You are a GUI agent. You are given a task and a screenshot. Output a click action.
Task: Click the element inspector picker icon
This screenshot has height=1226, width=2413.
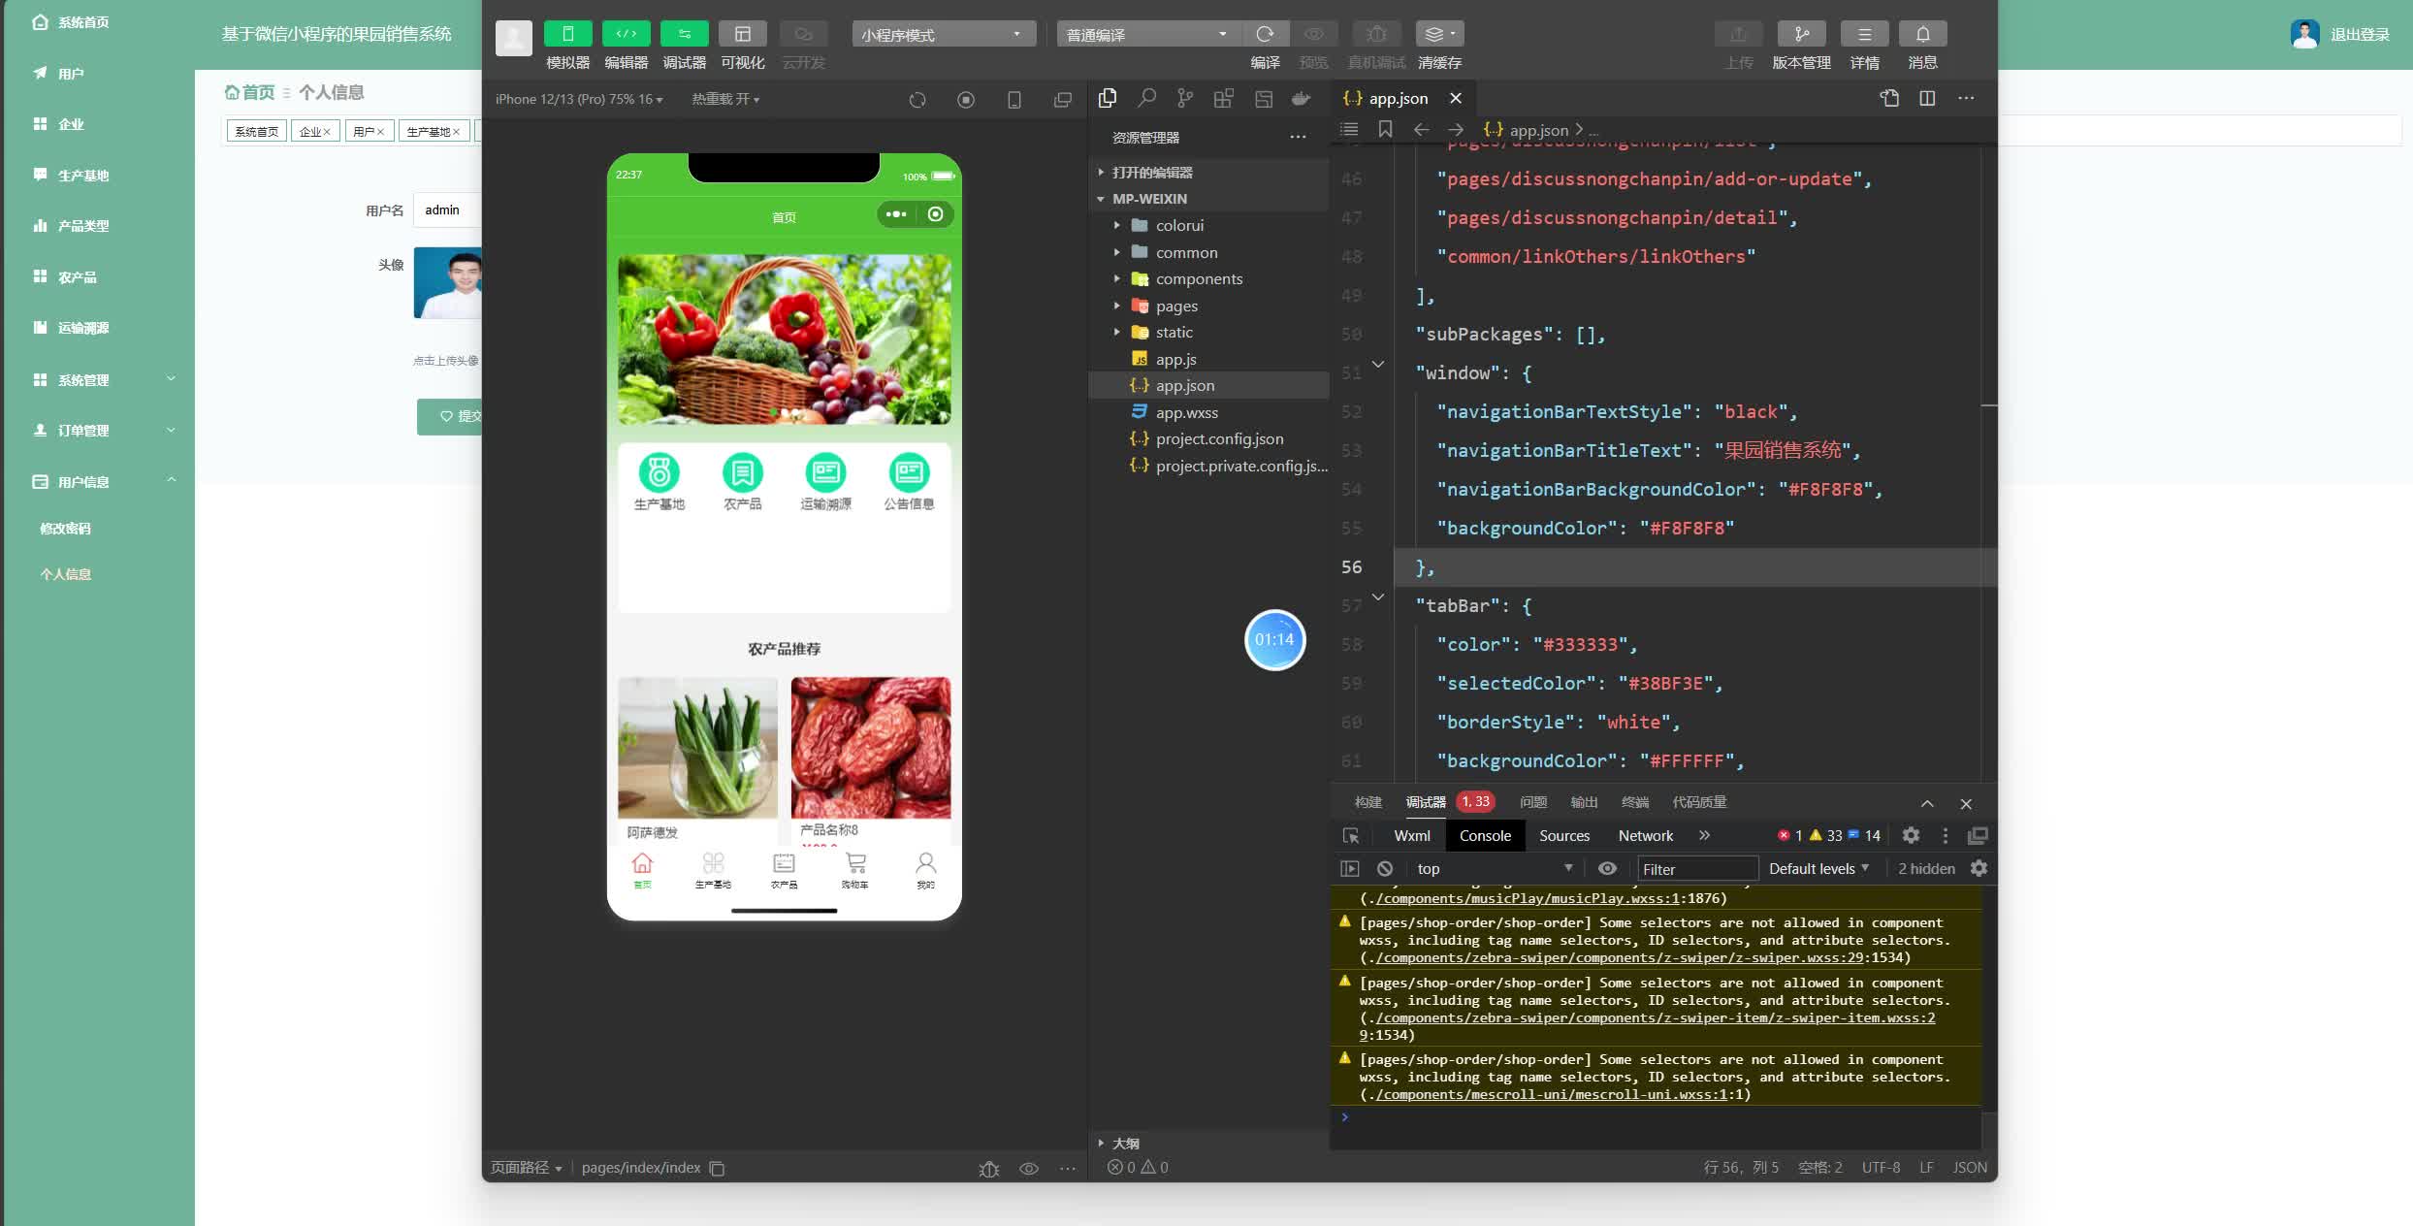[1351, 835]
